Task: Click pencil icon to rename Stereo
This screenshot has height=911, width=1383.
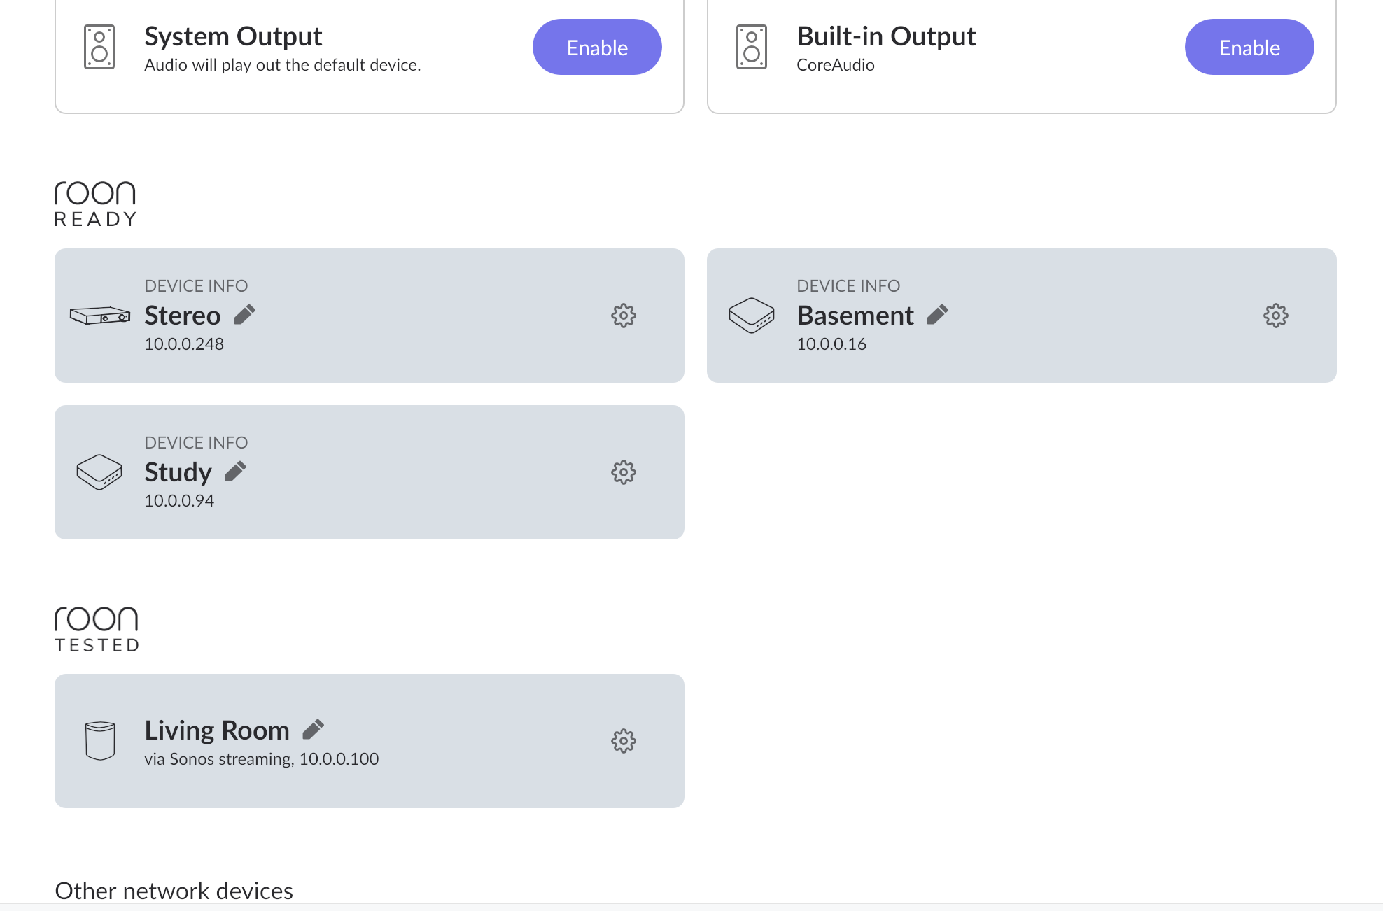Action: coord(244,315)
